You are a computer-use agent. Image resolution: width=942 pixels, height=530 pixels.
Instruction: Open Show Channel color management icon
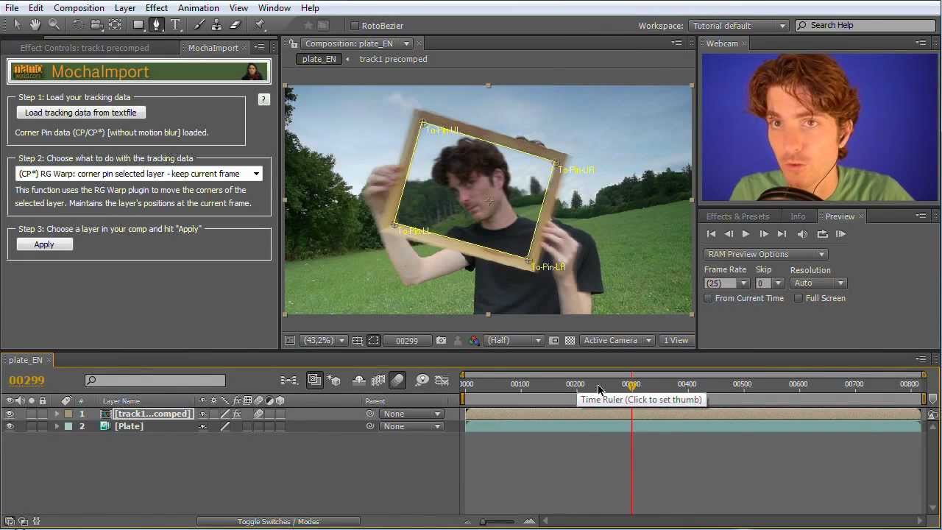click(x=474, y=340)
